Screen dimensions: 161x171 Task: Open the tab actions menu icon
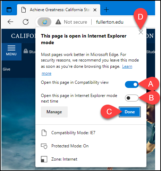pos(9,10)
